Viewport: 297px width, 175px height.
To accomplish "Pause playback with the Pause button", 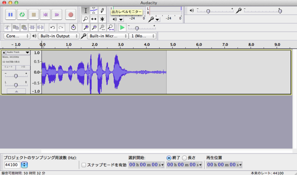I will [x=10, y=14].
